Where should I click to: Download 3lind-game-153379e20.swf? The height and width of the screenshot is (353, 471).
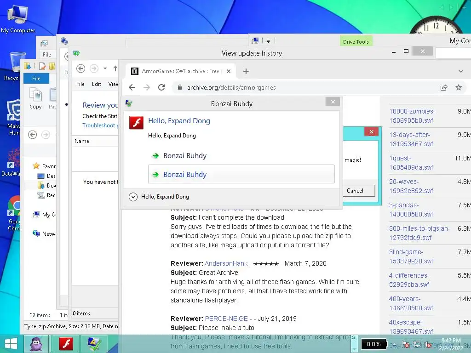411,256
